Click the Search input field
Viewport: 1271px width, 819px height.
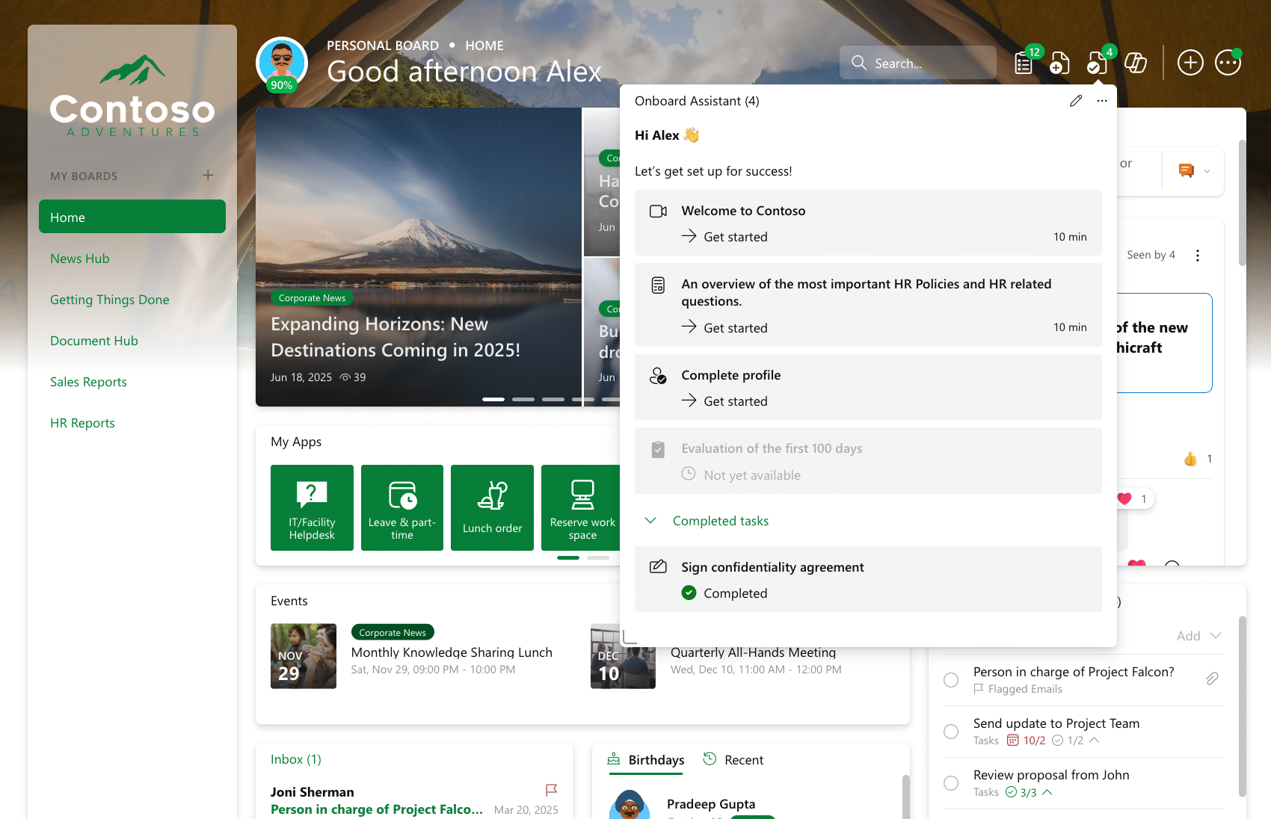click(927, 64)
